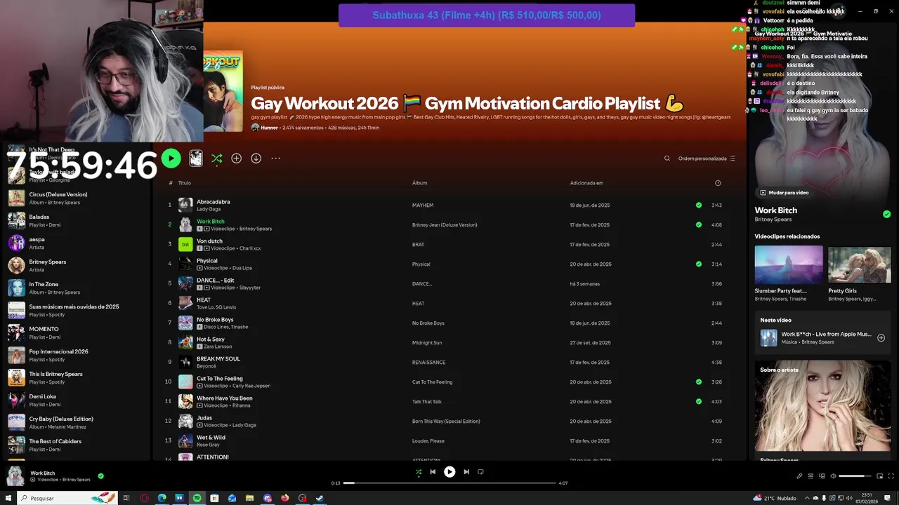Toggle shuffle in bottom playback controls
Image resolution: width=899 pixels, height=505 pixels.
(x=419, y=472)
